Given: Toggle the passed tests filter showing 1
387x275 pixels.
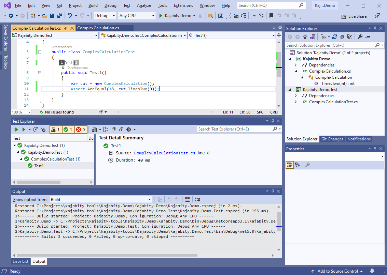Looking at the screenshot, I should [x=68, y=129].
